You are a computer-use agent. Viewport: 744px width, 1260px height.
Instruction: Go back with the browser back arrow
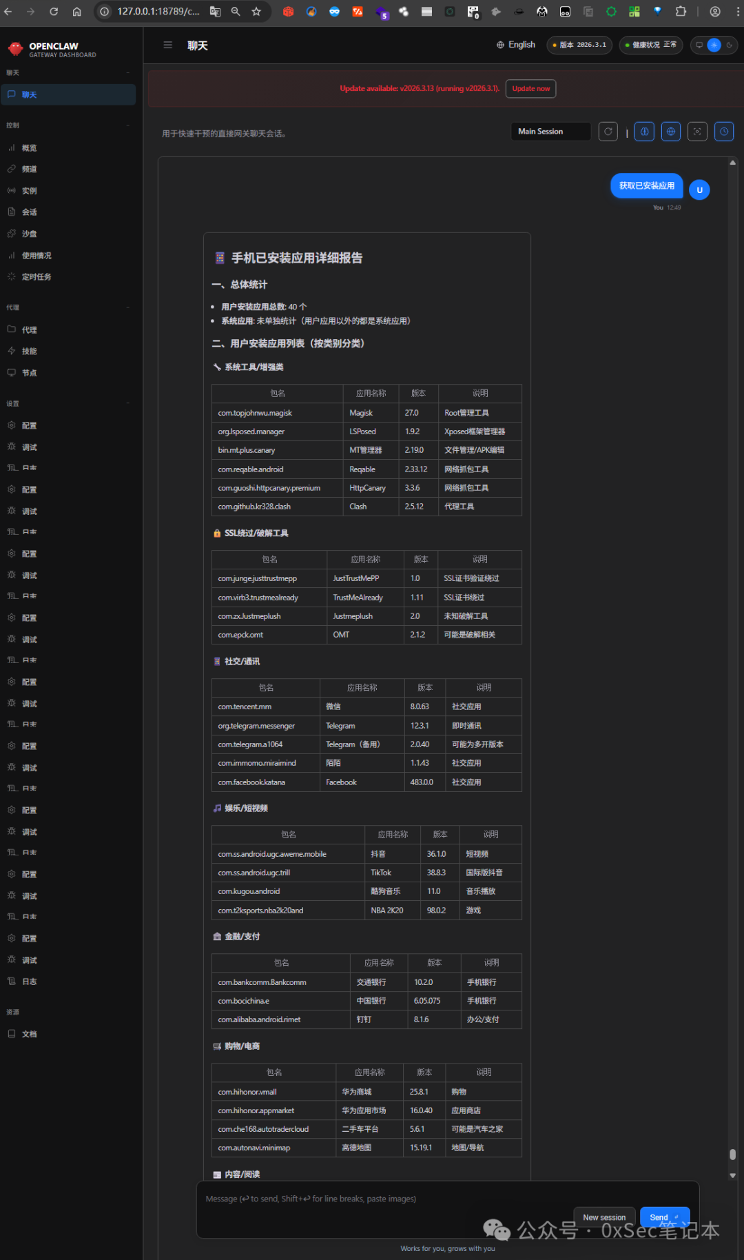[8, 11]
